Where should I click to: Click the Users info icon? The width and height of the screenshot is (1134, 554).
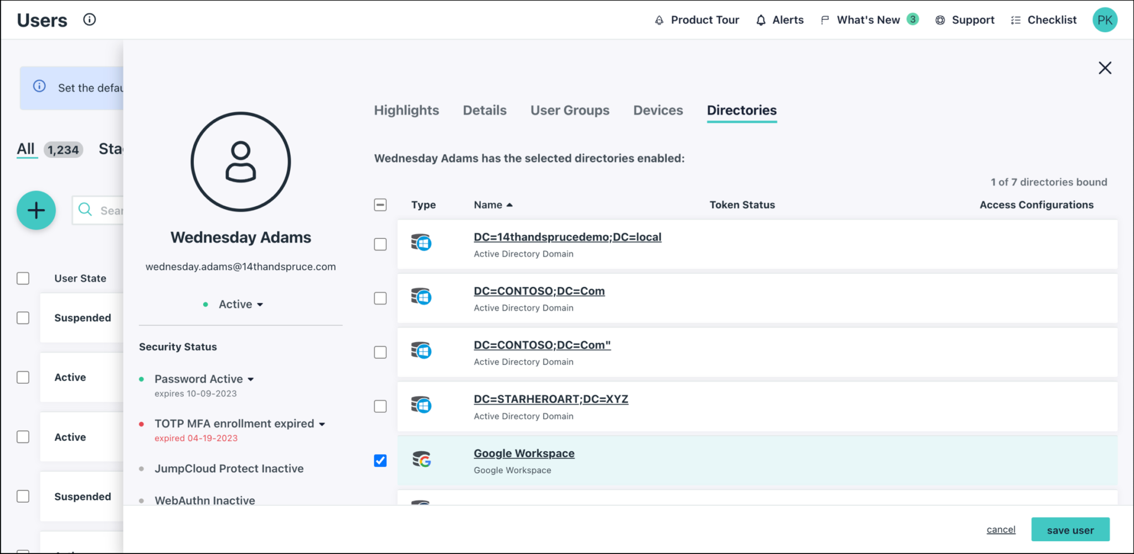coord(88,19)
